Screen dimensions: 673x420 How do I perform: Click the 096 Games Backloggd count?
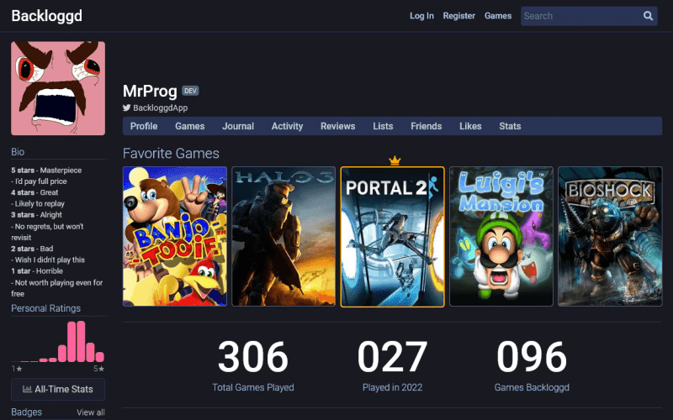pyautogui.click(x=532, y=357)
